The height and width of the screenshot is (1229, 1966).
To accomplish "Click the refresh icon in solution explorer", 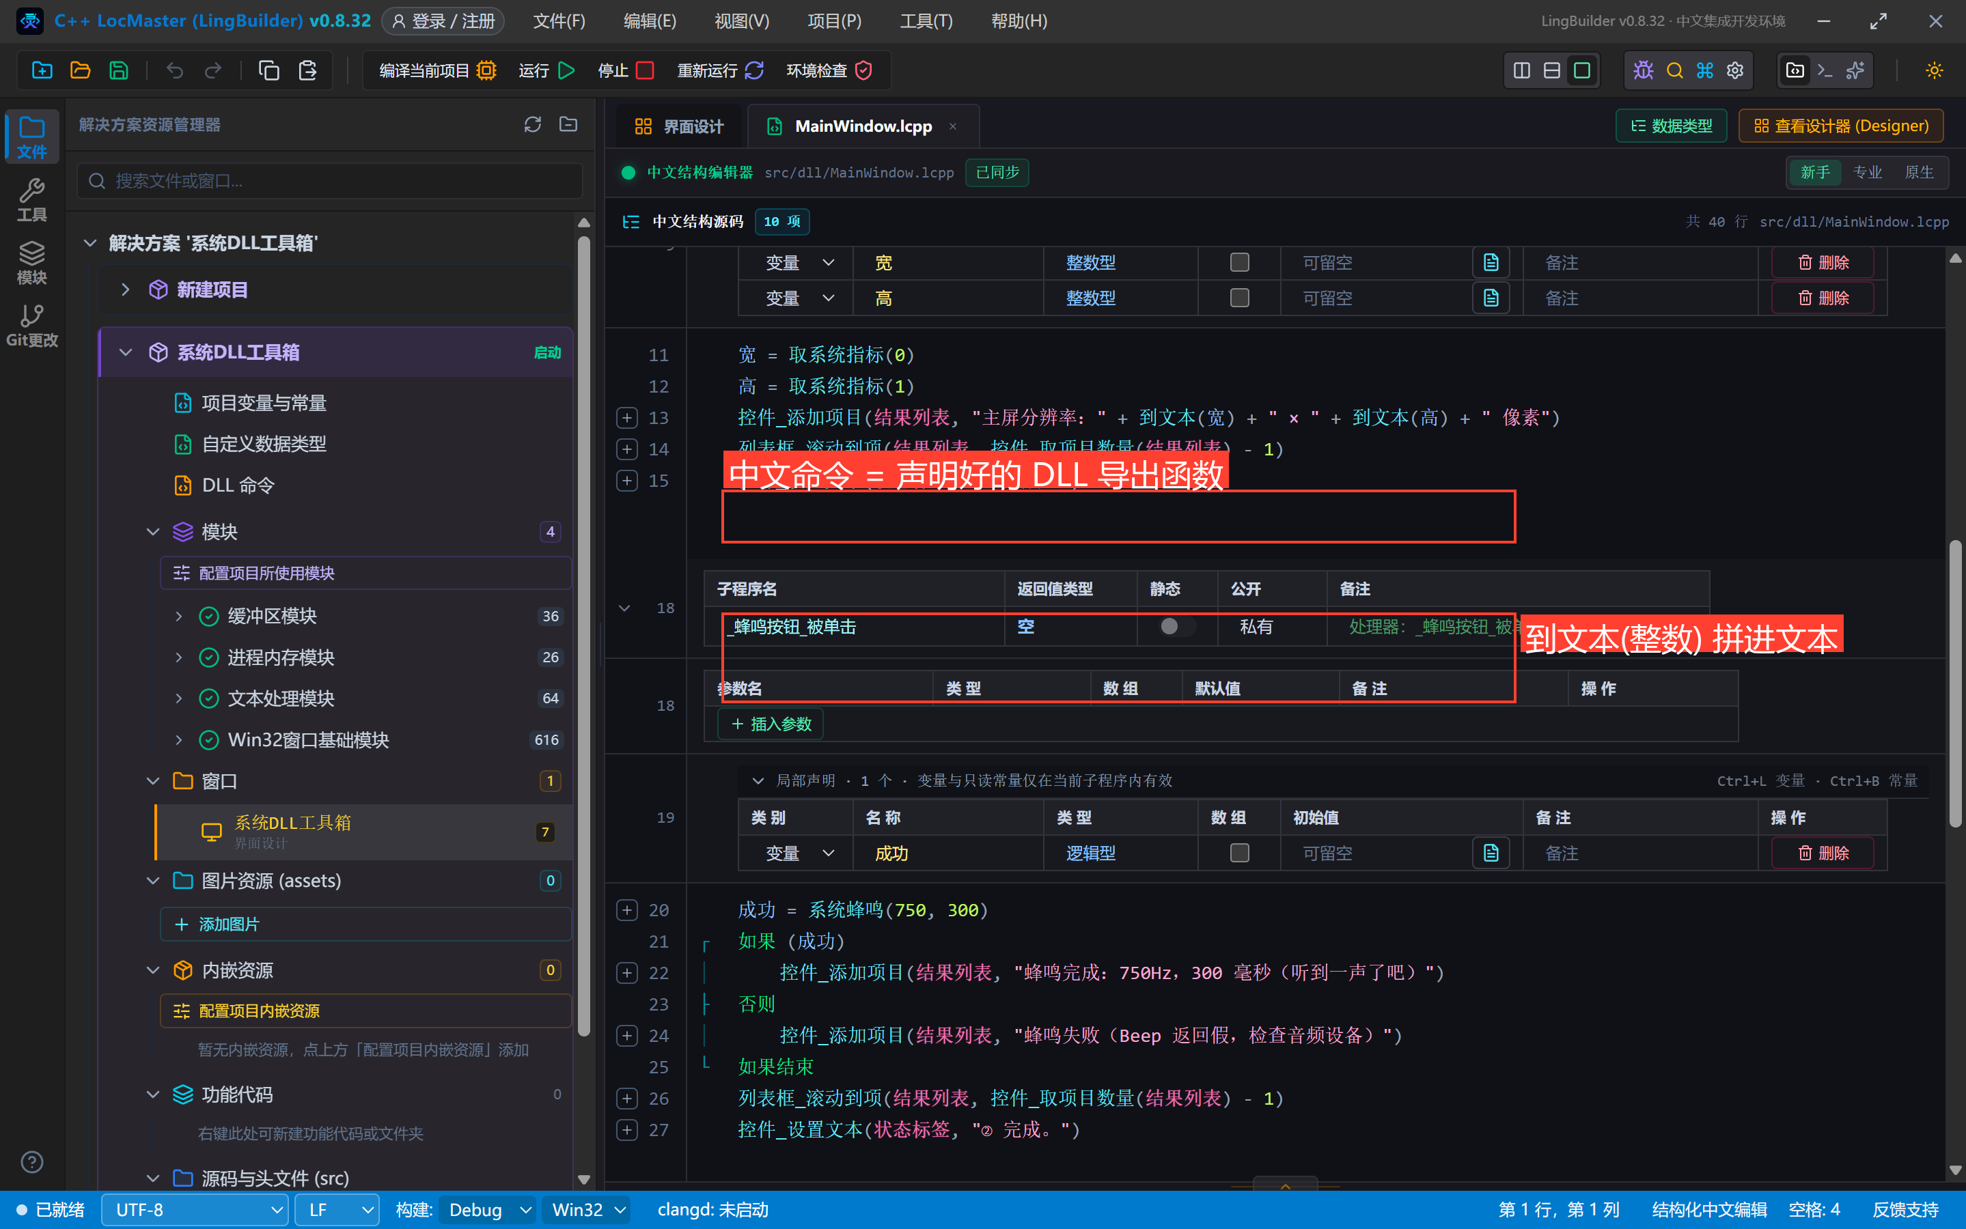I will coord(533,124).
